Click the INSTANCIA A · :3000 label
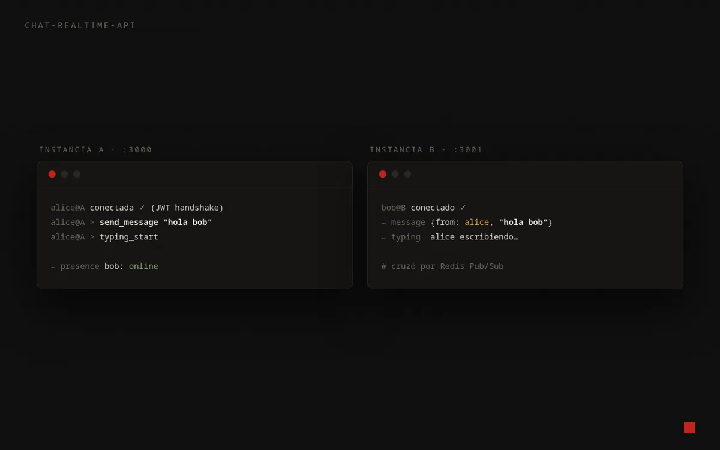 (x=95, y=150)
